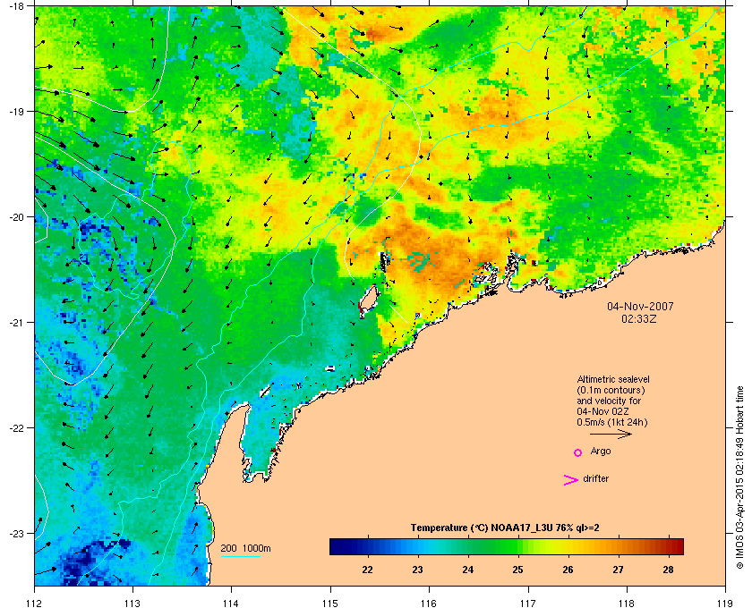Click colorbar tick label 28

click(668, 570)
